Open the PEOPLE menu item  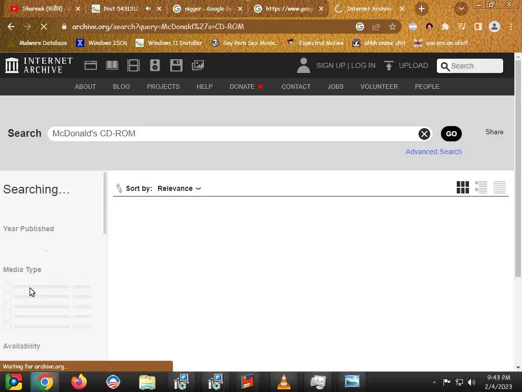click(x=427, y=87)
